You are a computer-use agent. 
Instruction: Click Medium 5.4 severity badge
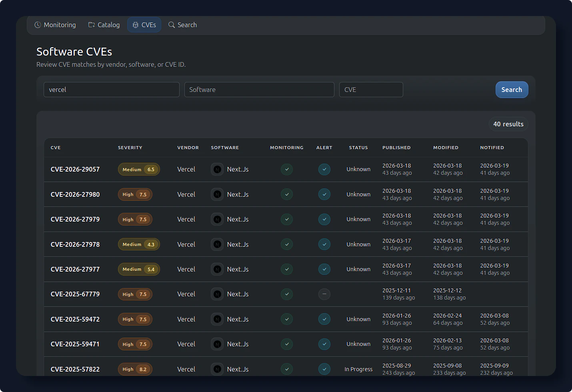pyautogui.click(x=139, y=269)
